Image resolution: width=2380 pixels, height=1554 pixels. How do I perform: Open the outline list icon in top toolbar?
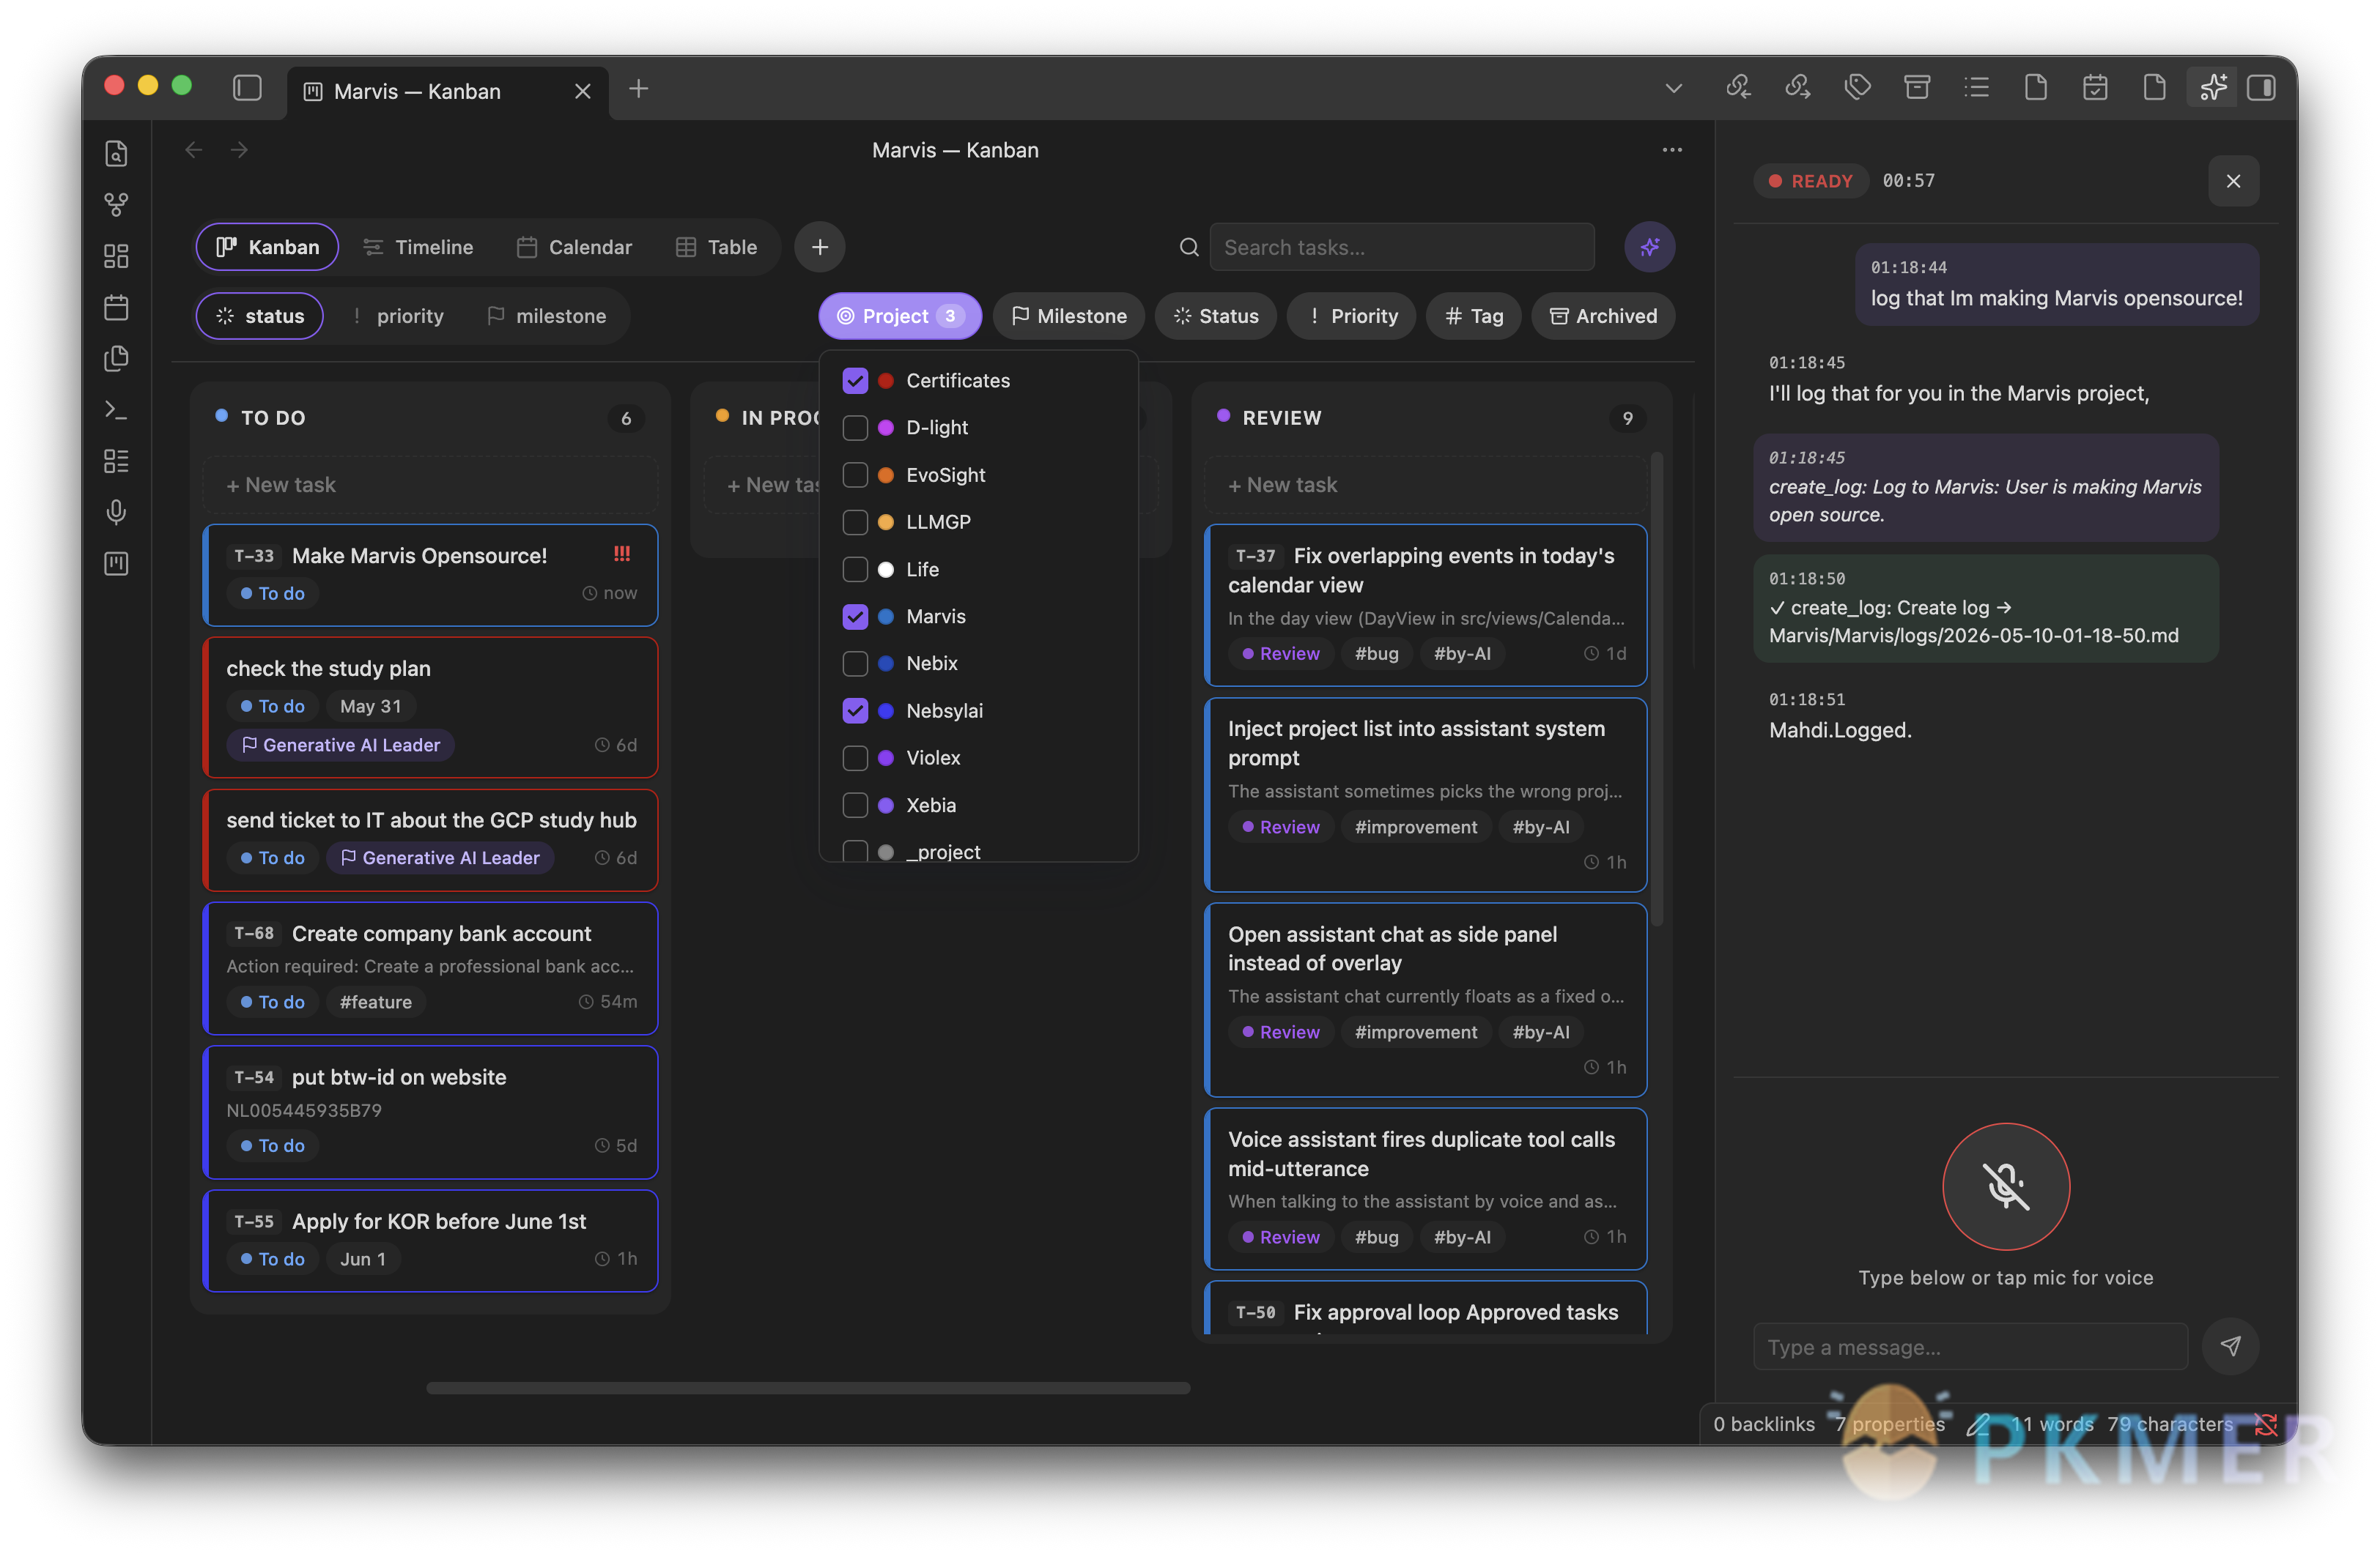click(1976, 88)
